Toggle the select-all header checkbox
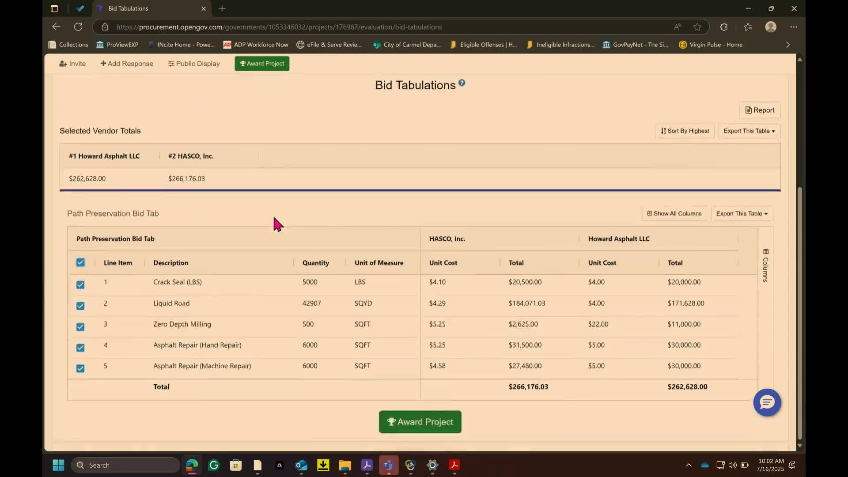Viewport: 848px width, 477px height. point(80,262)
